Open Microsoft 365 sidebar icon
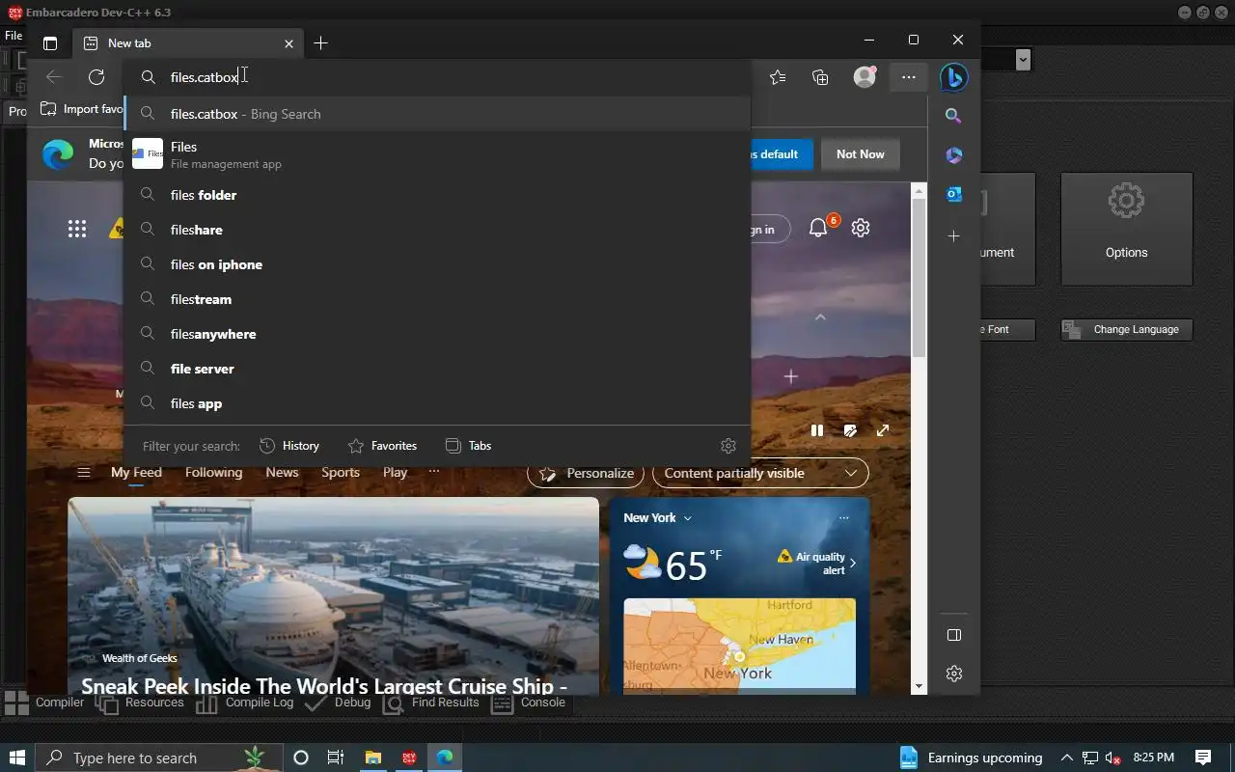Viewport: 1235px width, 772px height. 953,155
